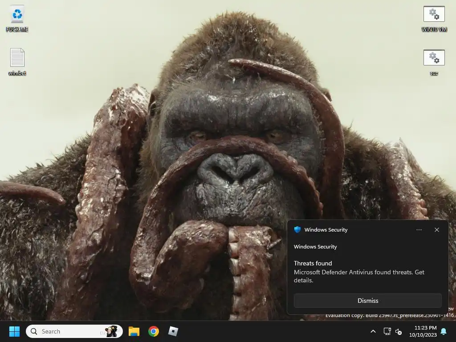
Task: Click the taskbar Search box
Action: (74, 331)
